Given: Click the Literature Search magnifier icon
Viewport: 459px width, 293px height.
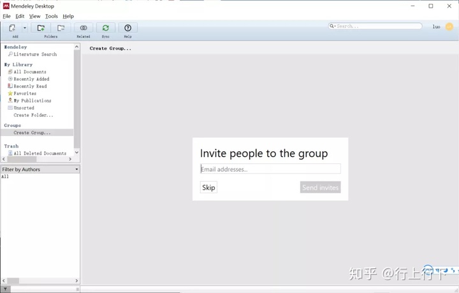Looking at the screenshot, I should coord(10,54).
